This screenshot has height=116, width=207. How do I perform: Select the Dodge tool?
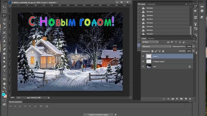click(x=4, y=62)
